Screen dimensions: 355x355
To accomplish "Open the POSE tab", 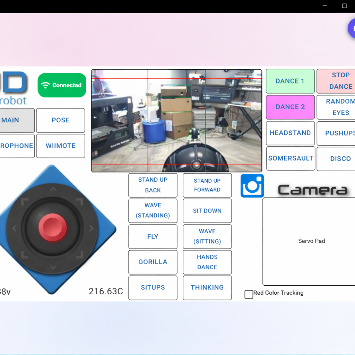I will [61, 120].
